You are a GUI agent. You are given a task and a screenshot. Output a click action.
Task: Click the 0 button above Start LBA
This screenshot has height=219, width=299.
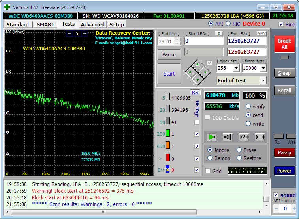[x=219, y=33]
